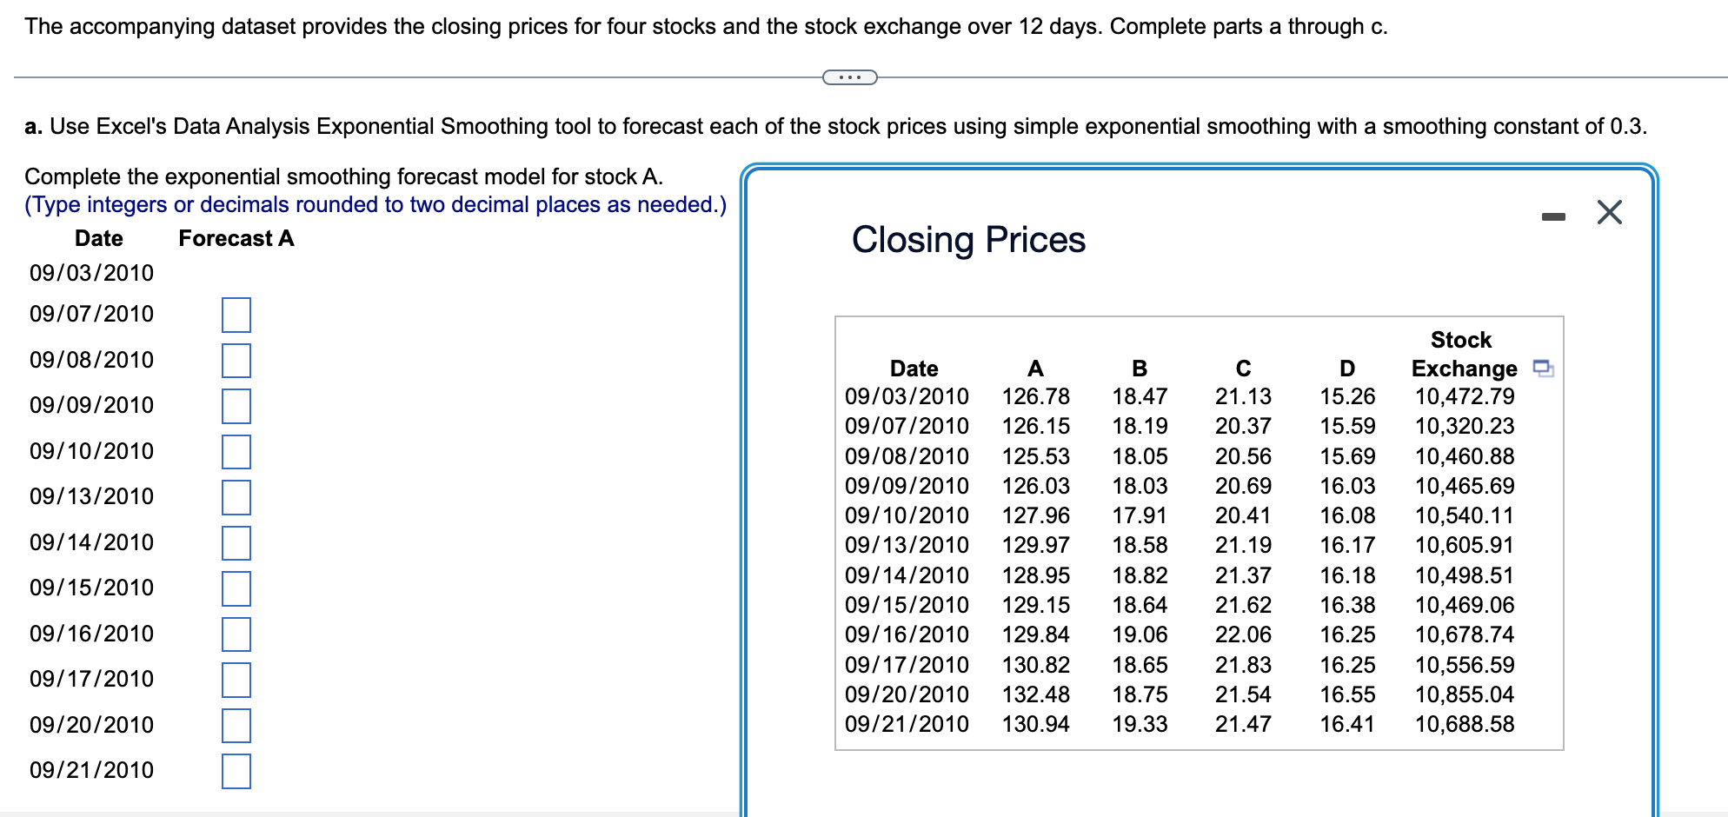Click the Forecast A column header
1728x817 pixels.
coord(236,238)
